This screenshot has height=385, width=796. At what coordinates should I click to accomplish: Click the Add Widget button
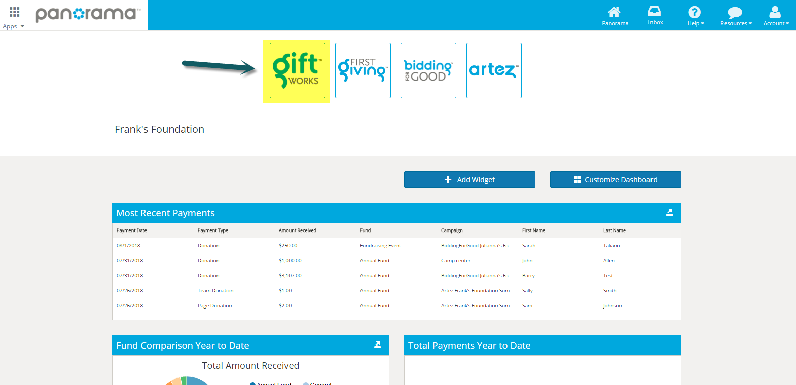click(469, 180)
